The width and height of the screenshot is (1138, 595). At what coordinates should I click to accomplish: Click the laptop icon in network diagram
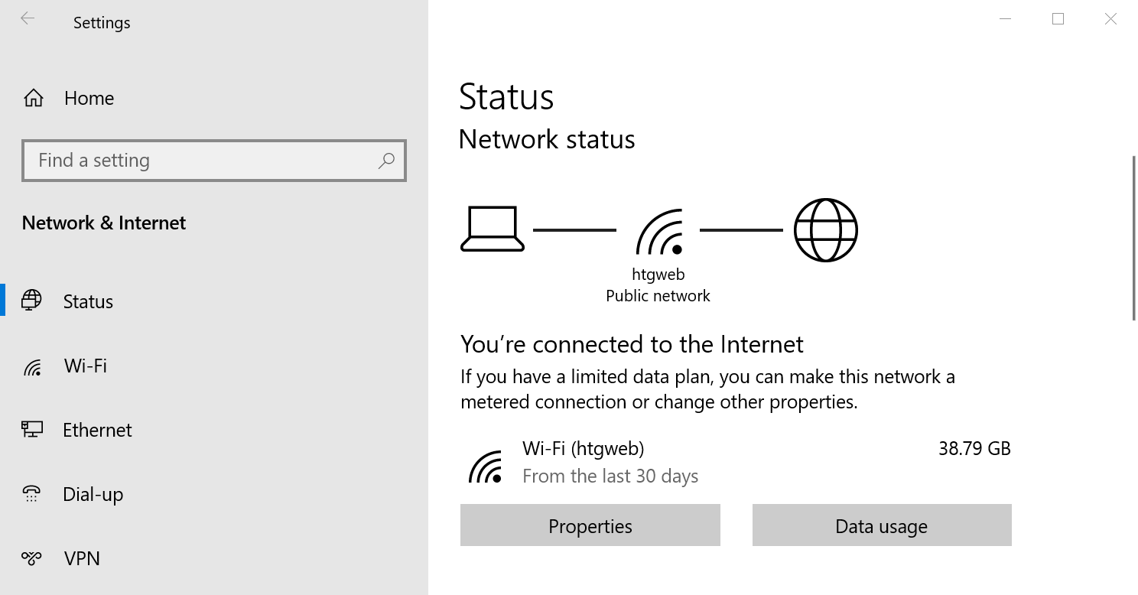491,229
